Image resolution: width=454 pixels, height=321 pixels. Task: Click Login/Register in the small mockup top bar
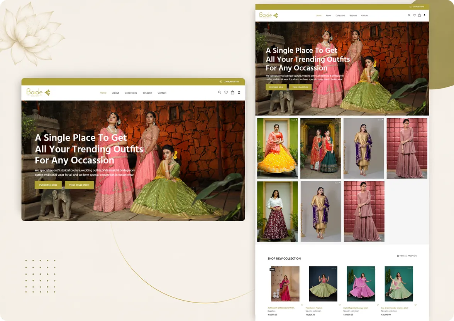(229, 81)
